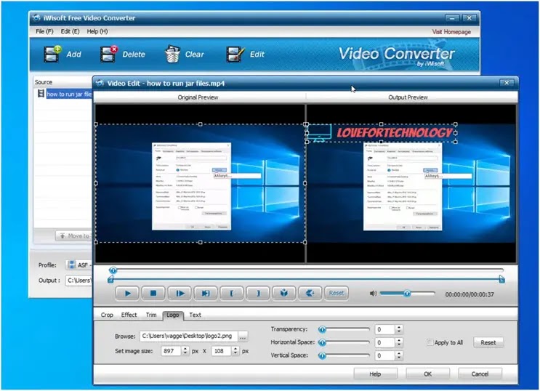This screenshot has height=391, width=540.
Task: Increase the image width stepper
Action: (x=185, y=349)
